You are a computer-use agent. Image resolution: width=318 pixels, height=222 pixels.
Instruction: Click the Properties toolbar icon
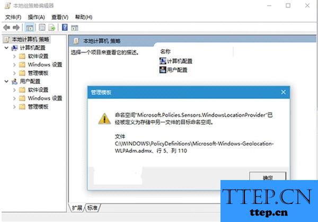pos(42,28)
